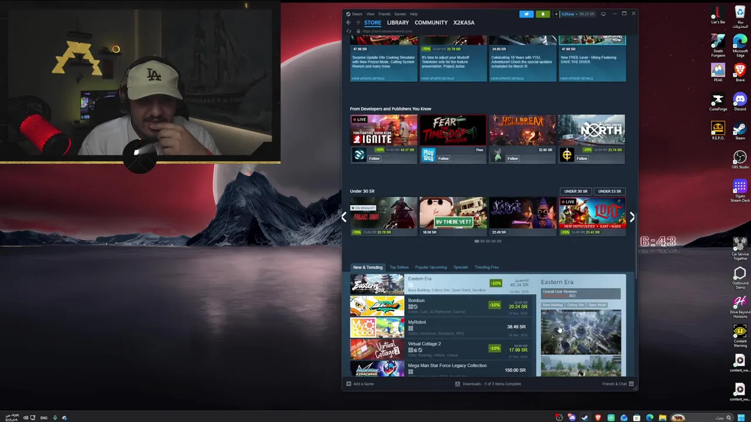Open the Project Judas wishlist tile
This screenshot has height=422, width=751.
(384, 216)
